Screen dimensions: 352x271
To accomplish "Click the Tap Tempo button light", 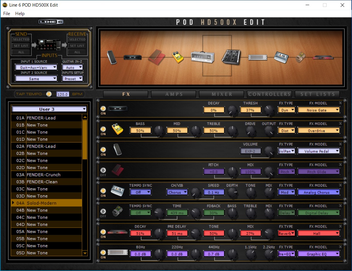I will tap(49, 94).
